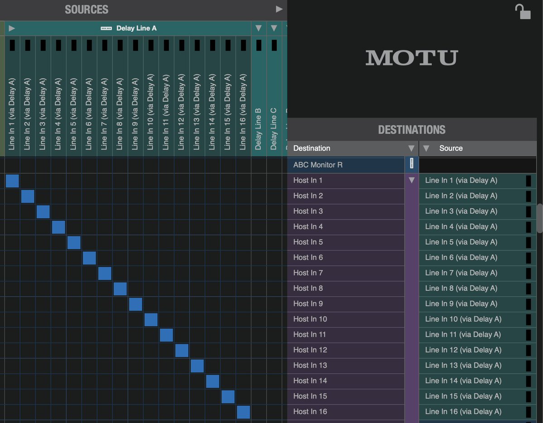Click the empty Source cell for ABC Monitor R
Viewport: 543px width, 423px height.
point(477,165)
